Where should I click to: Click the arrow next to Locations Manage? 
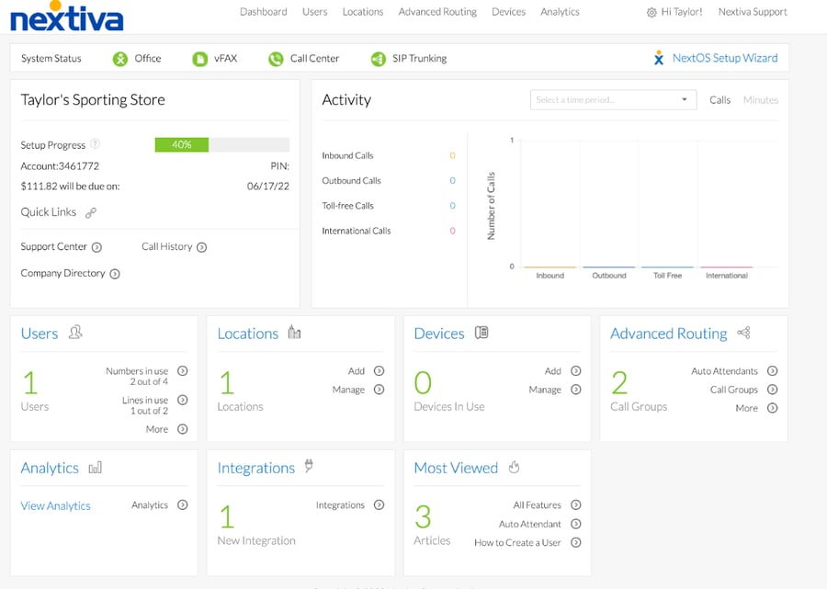pyautogui.click(x=379, y=390)
